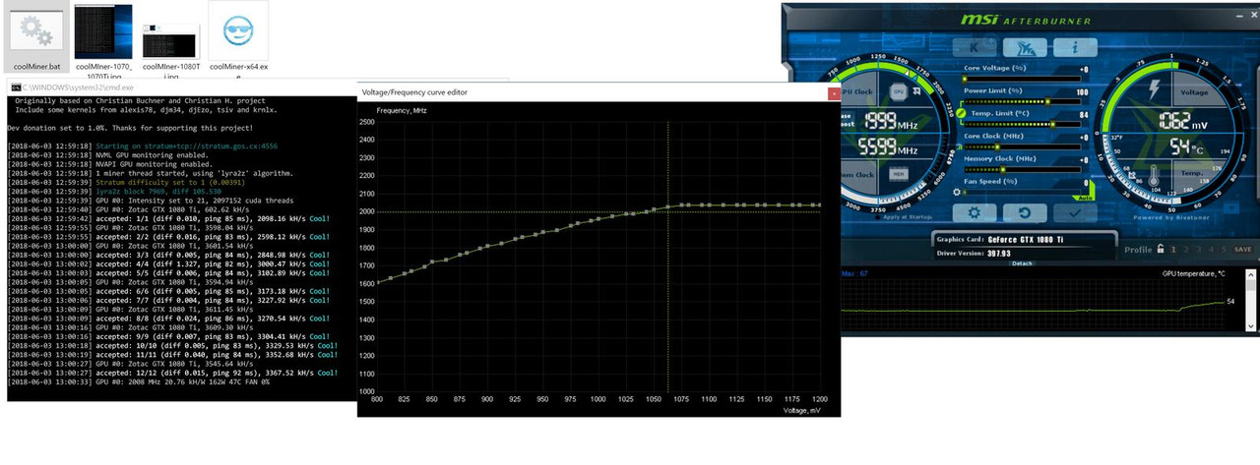Adjust the Temp. Limit (°C) slider
The image size is (1260, 465).
click(x=1022, y=124)
